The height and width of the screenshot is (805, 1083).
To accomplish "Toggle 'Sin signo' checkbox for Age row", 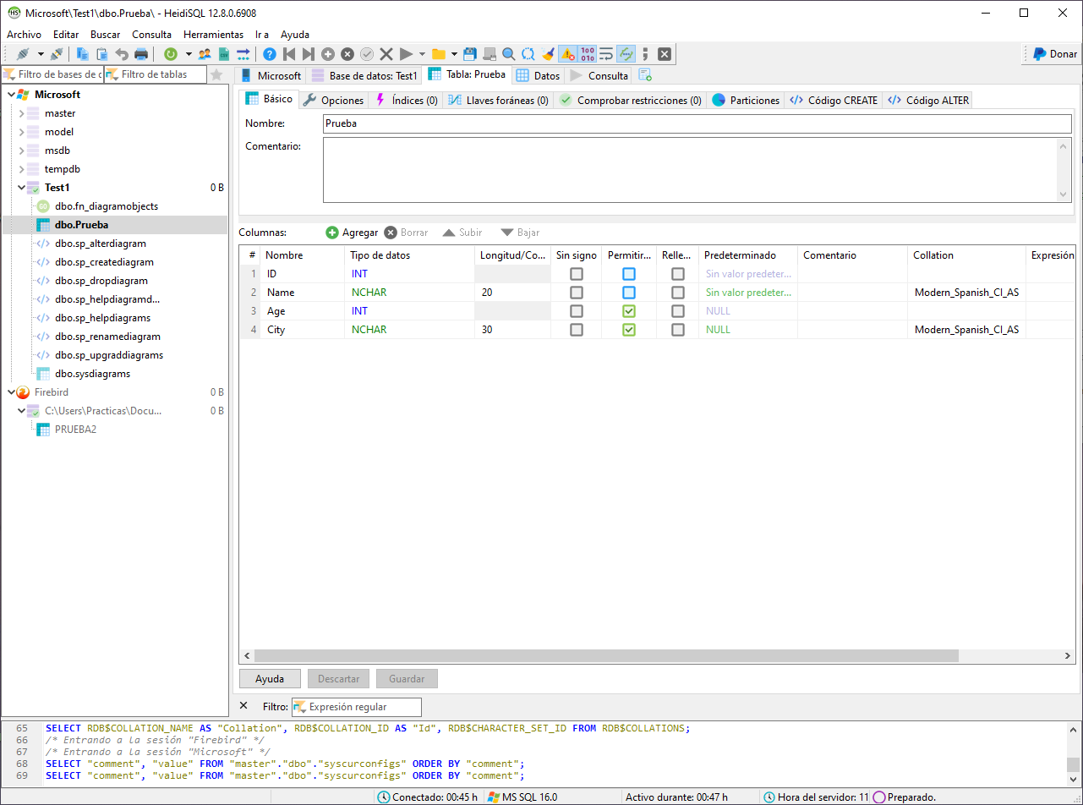I will point(577,311).
